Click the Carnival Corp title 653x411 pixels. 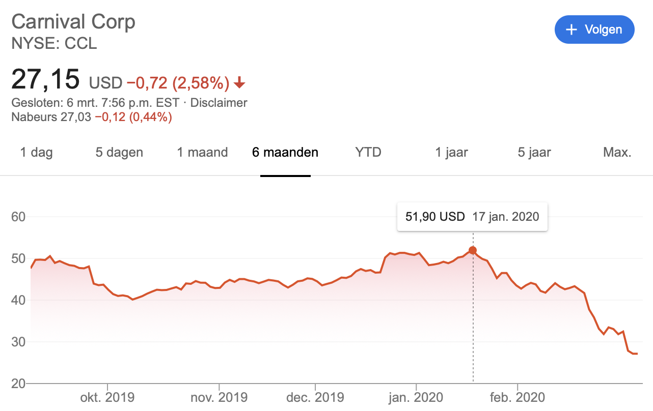pos(73,22)
